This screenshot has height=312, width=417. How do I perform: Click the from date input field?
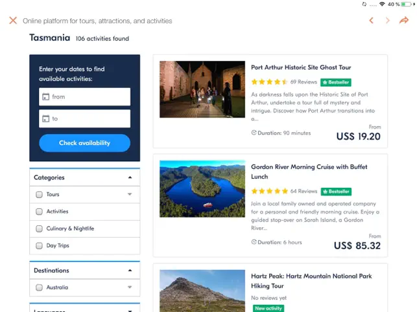(x=84, y=96)
